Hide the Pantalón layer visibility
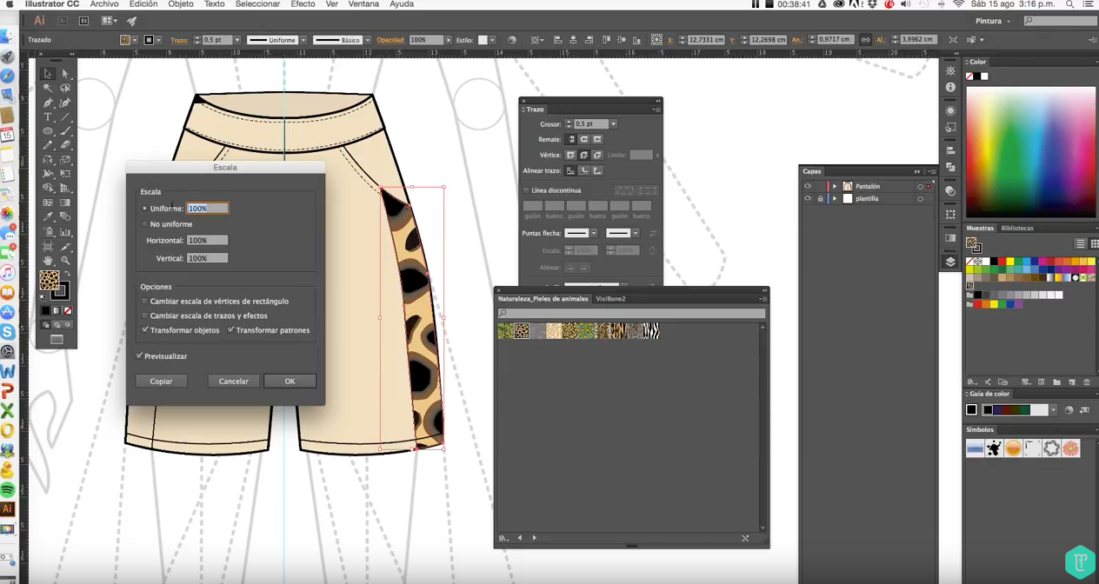1099x584 pixels. (807, 186)
